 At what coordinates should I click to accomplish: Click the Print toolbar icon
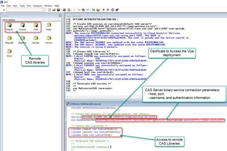click(65, 10)
